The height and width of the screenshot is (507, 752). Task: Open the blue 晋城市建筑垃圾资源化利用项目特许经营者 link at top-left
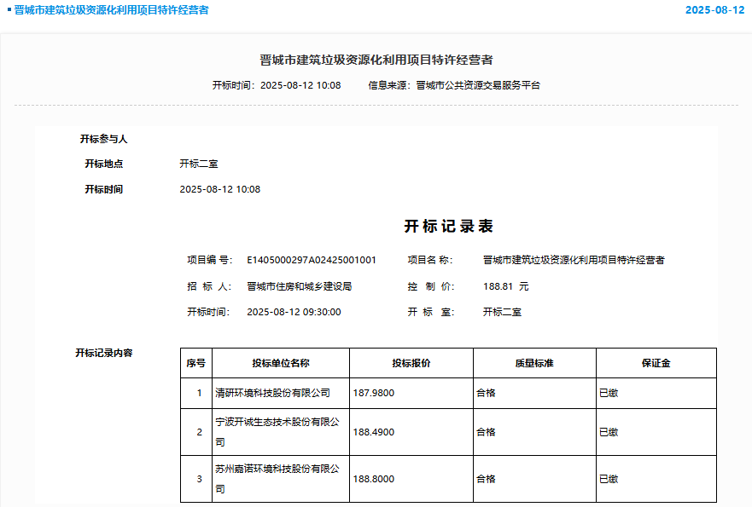pos(111,10)
